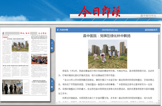
Task: Click the article scrollbar down arrow
Action: coord(159,101)
